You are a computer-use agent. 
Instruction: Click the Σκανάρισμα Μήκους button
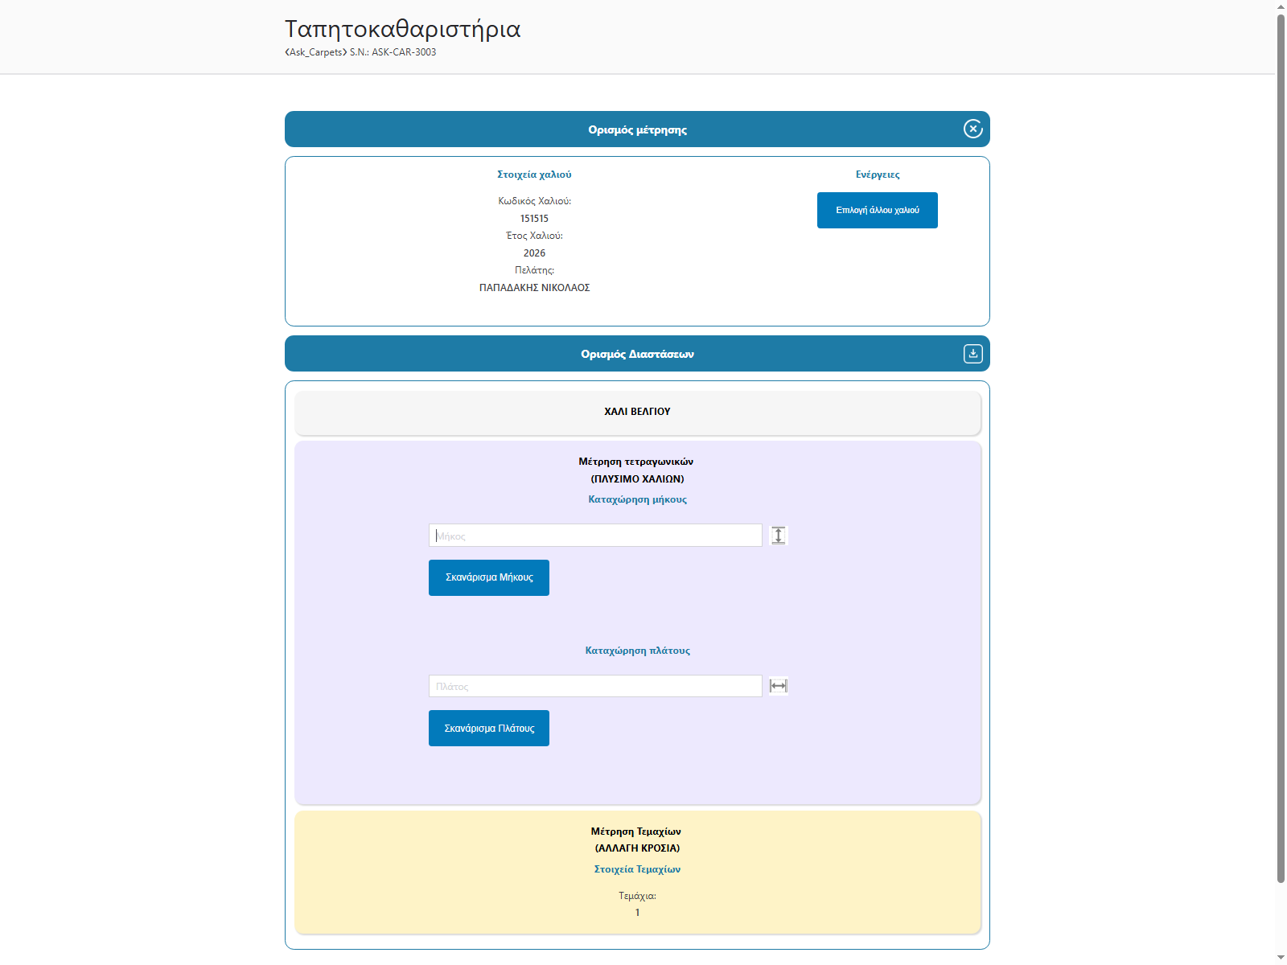click(489, 577)
